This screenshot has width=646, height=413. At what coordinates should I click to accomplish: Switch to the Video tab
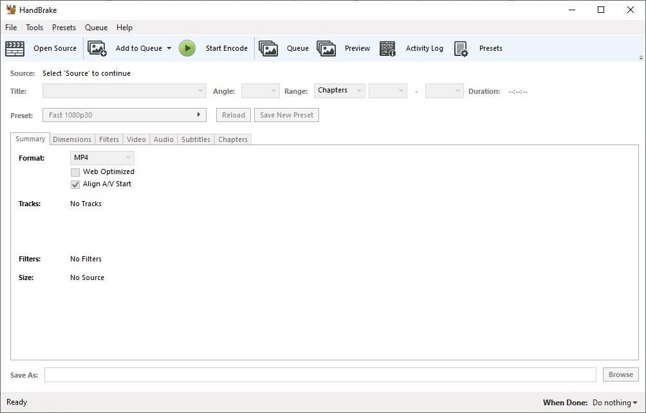tap(136, 139)
